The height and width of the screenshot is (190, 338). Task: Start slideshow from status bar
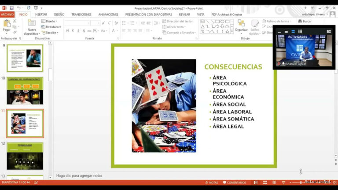coord(283,183)
